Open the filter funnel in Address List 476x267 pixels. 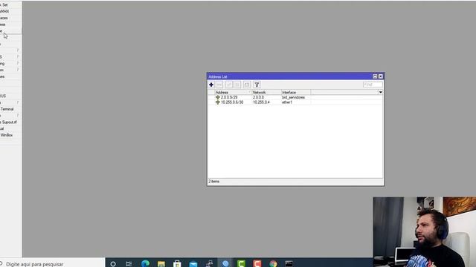(257, 85)
